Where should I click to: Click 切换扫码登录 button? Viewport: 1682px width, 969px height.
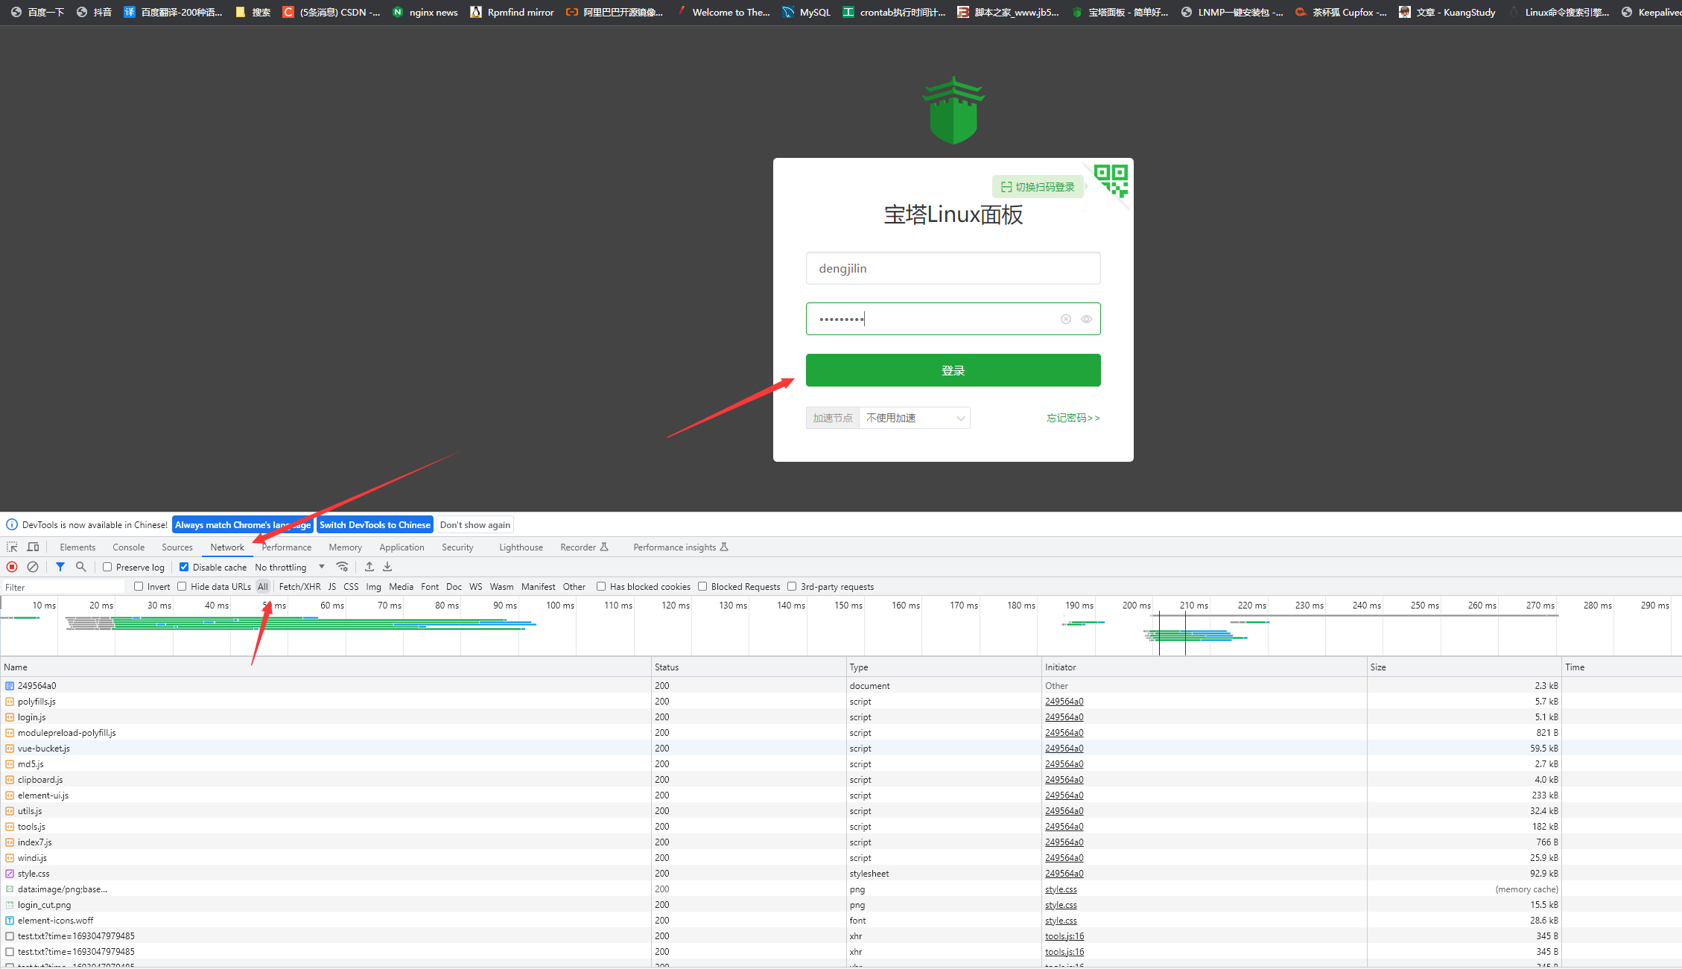click(1038, 187)
